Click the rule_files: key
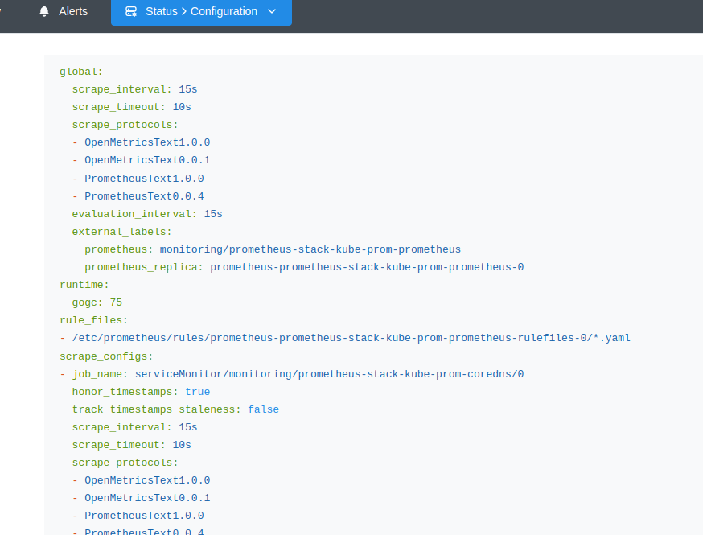This screenshot has height=535, width=703. point(93,320)
